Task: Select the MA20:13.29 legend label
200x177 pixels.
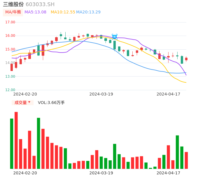Action: click(88, 12)
